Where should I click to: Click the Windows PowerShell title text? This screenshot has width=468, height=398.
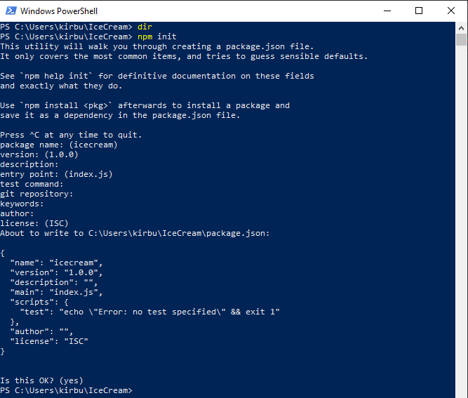click(59, 11)
